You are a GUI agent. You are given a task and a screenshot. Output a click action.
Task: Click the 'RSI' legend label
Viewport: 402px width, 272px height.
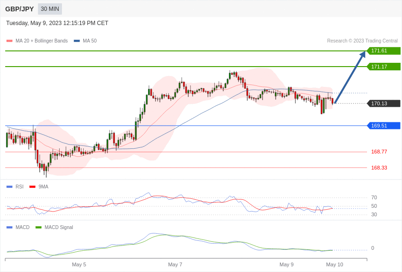[x=19, y=187]
